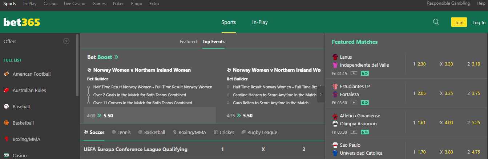Screen dimensions: 488x159
Task: Switch to the Featured tab
Action: point(188,42)
